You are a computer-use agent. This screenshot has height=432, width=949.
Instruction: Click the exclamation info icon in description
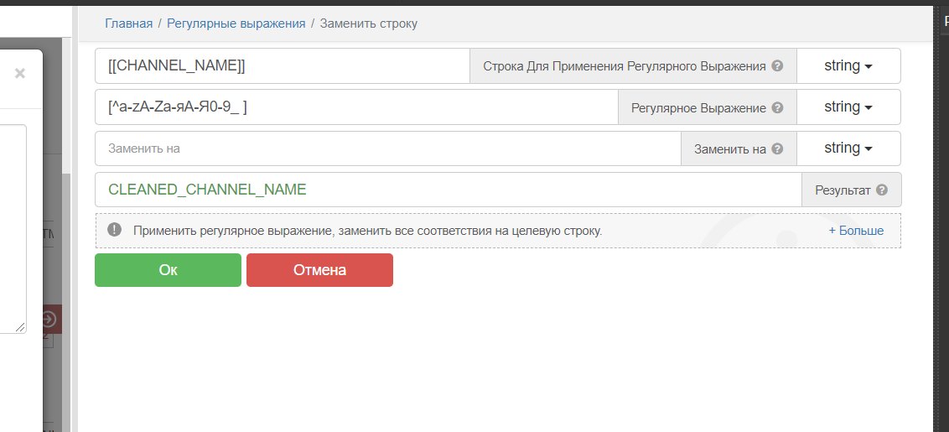point(115,230)
